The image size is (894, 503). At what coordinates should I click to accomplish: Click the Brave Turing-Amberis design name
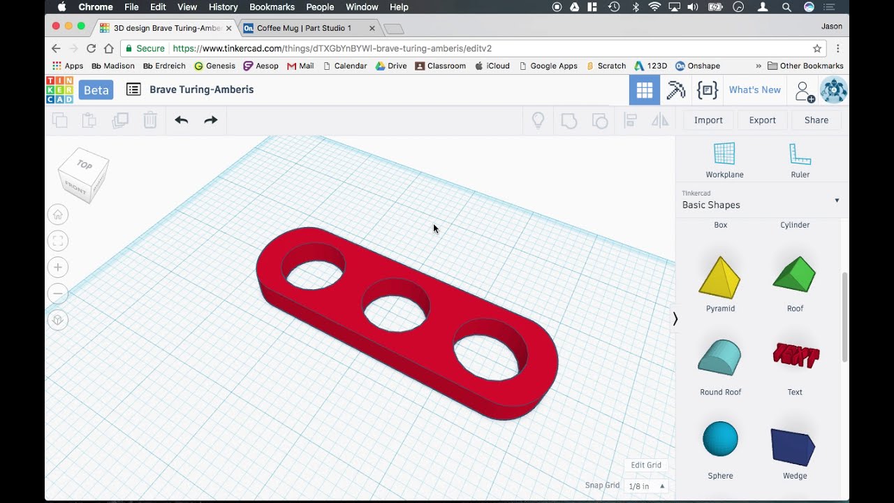201,89
